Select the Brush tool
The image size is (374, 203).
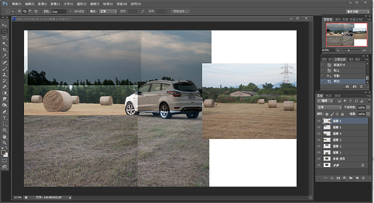(5, 69)
